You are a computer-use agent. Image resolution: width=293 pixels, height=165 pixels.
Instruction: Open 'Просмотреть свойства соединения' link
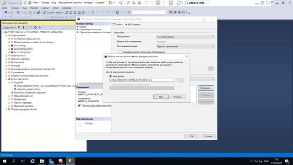pyautogui.click(x=97, y=105)
